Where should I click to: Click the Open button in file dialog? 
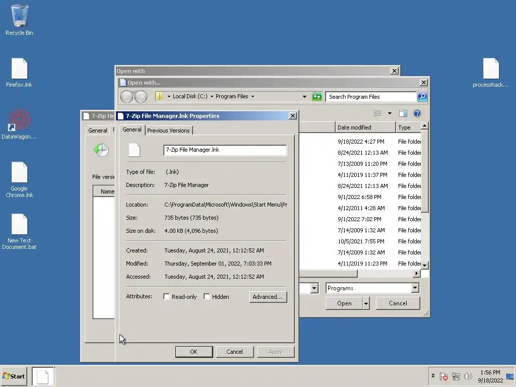[x=344, y=303]
